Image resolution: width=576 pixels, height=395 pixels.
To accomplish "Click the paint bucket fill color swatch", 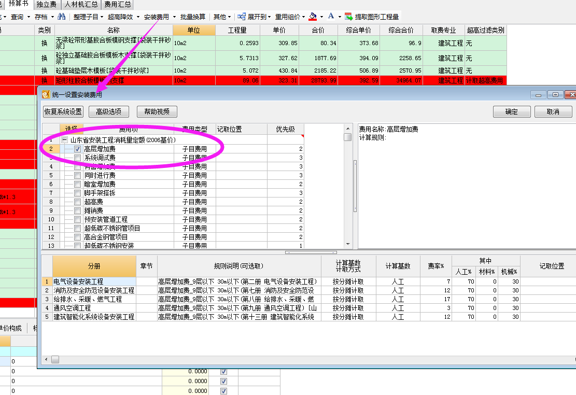I will (312, 16).
